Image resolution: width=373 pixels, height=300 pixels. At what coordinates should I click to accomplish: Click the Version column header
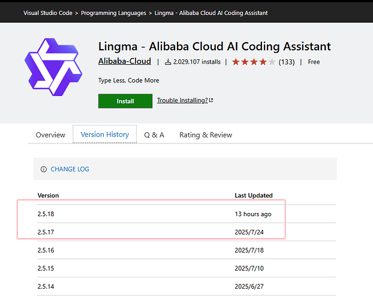tap(48, 196)
